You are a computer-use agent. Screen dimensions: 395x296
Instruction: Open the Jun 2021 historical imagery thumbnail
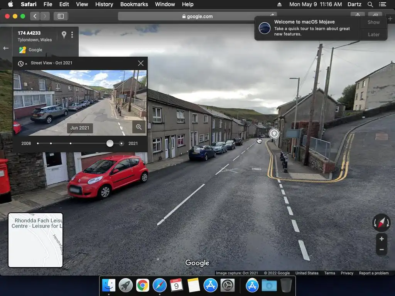pos(80,103)
